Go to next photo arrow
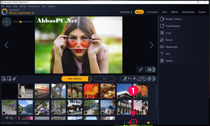The image size is (210, 126). click(x=151, y=45)
